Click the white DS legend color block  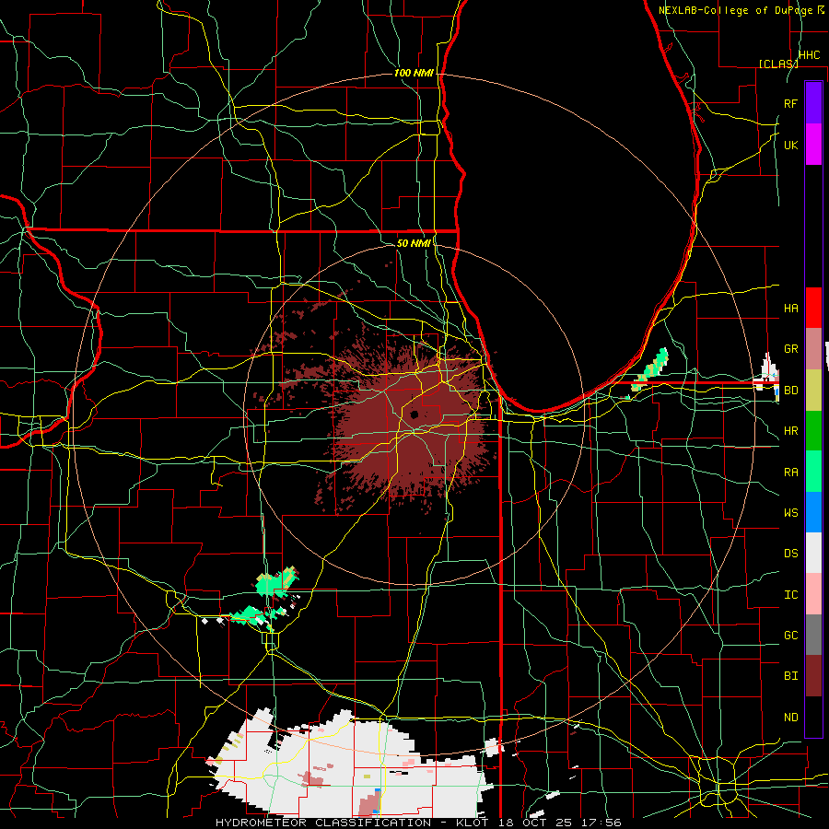coord(813,553)
